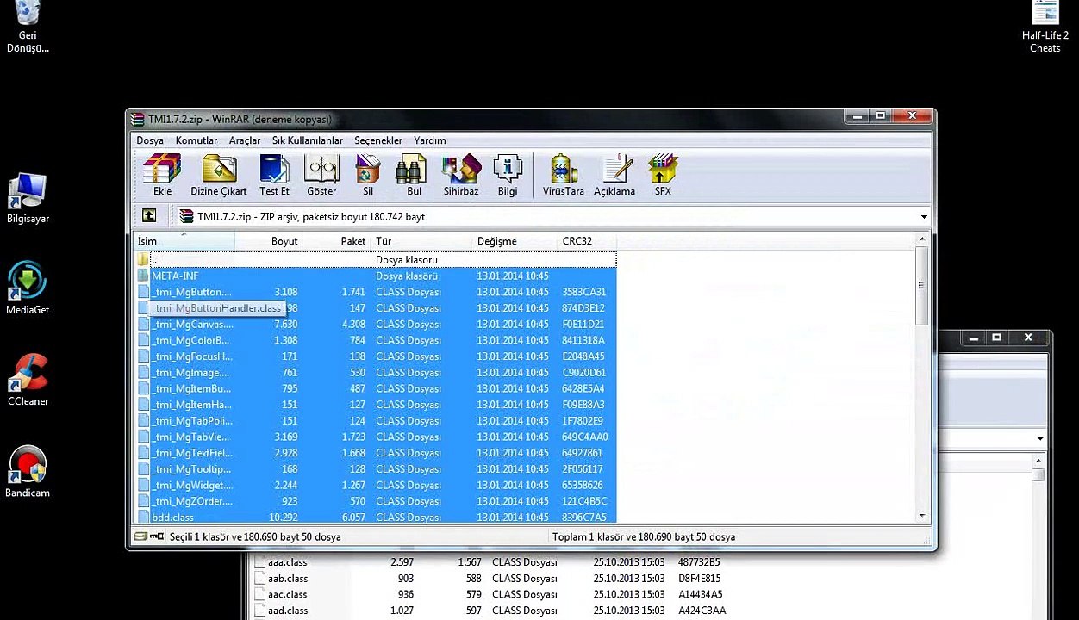
Task: Select the _tmi_MgFocusH... file
Action: point(376,356)
